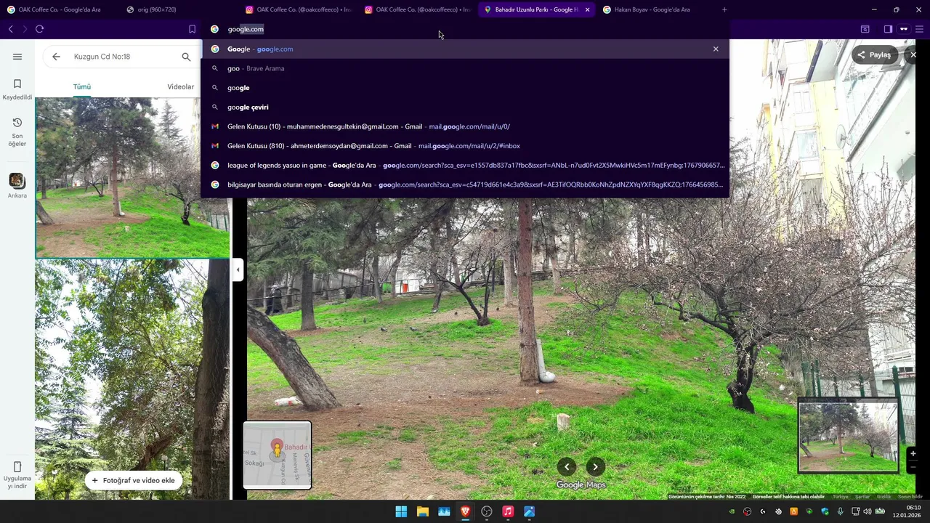The height and width of the screenshot is (523, 930).
Task: Click the Windows Security shield tray icon
Action: pos(825,511)
